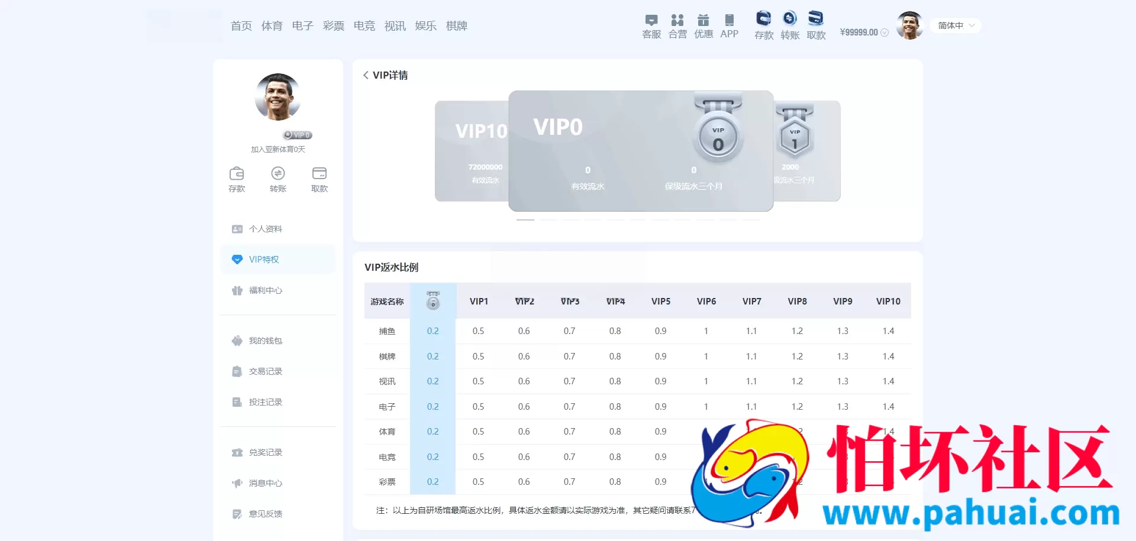Image resolution: width=1136 pixels, height=541 pixels.
Task: Open the 电竞 esports menu
Action: tap(364, 26)
